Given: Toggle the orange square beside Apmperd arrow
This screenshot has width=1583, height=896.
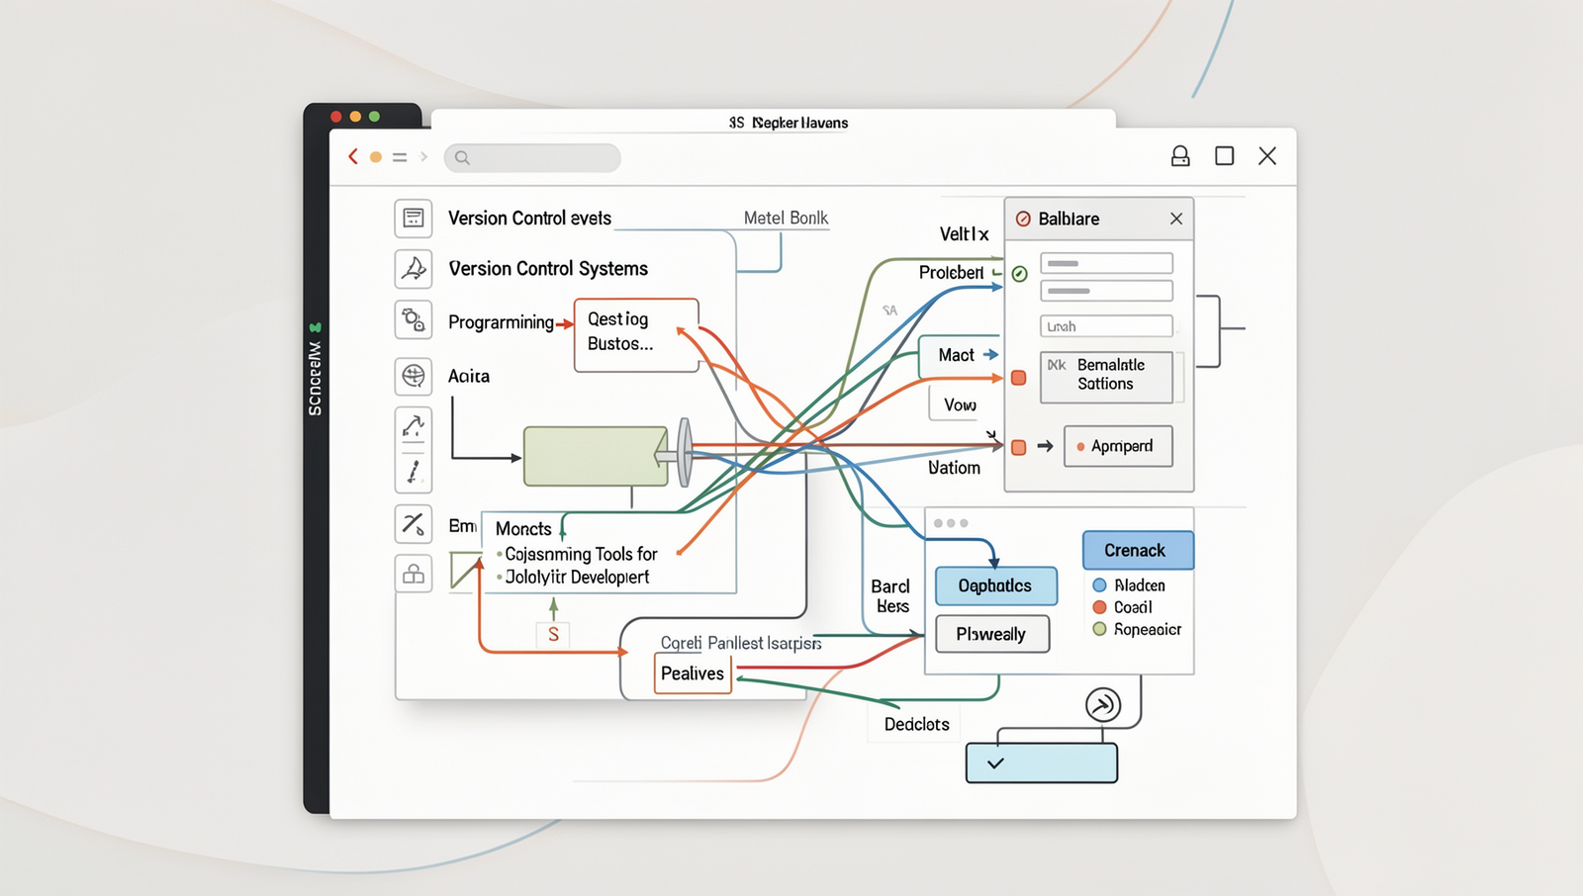Looking at the screenshot, I should (x=1018, y=447).
